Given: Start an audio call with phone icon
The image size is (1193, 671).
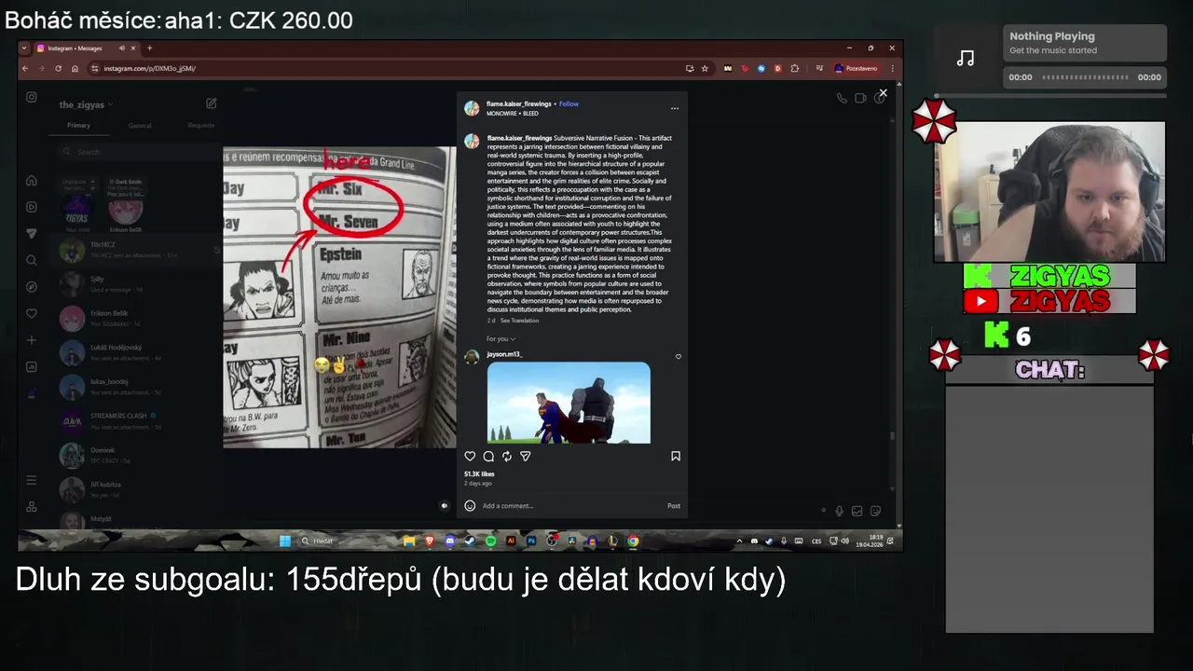Looking at the screenshot, I should pos(842,98).
